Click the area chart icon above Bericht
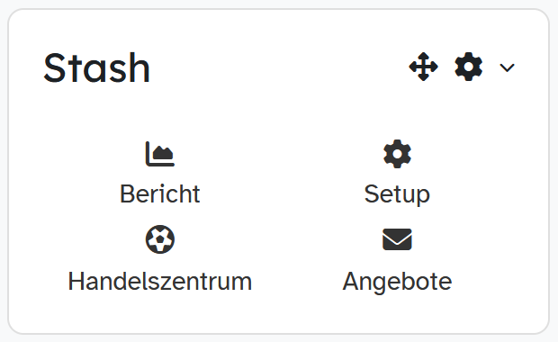This screenshot has width=558, height=342. pos(160,154)
